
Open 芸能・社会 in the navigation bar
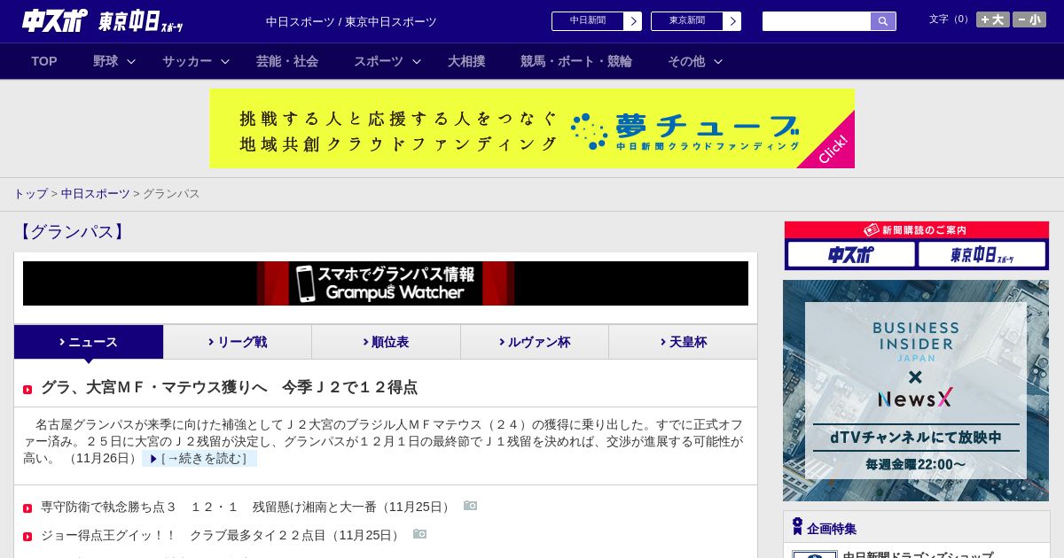coord(287,61)
